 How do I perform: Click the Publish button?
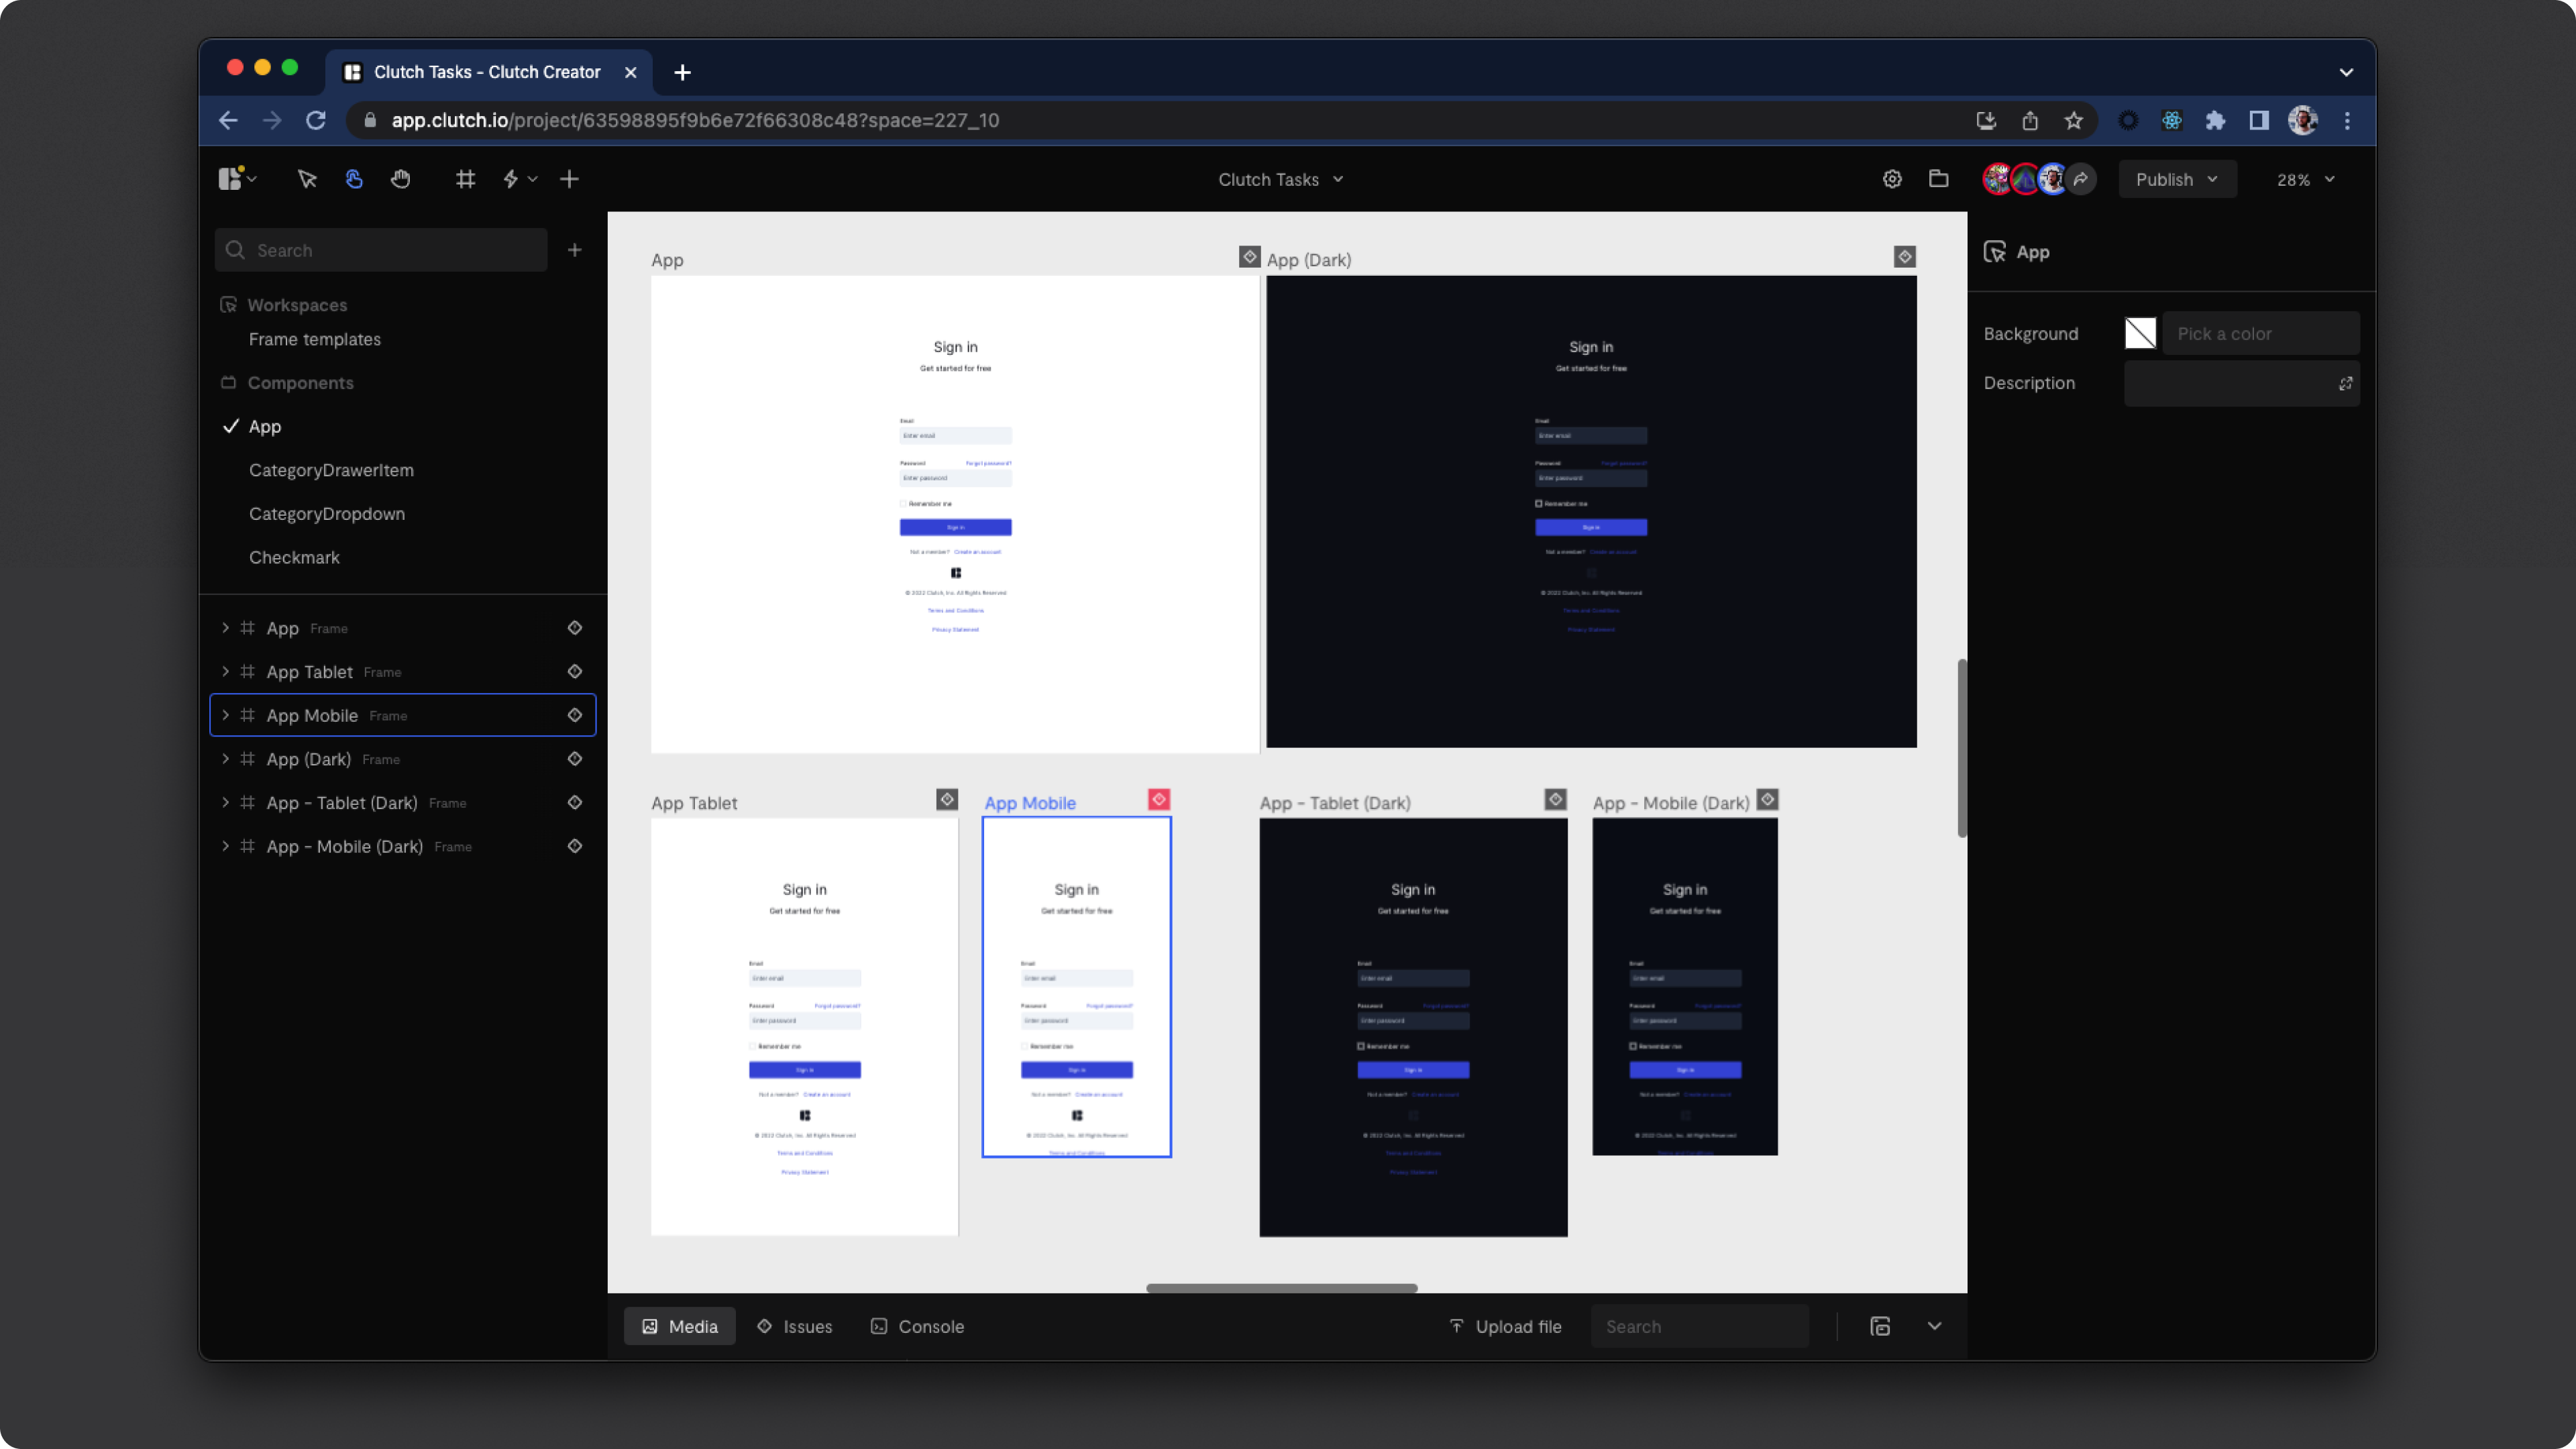click(x=2176, y=179)
